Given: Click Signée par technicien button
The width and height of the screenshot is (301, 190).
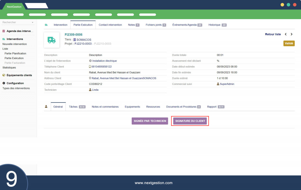Looking at the screenshot, I should point(150,121).
